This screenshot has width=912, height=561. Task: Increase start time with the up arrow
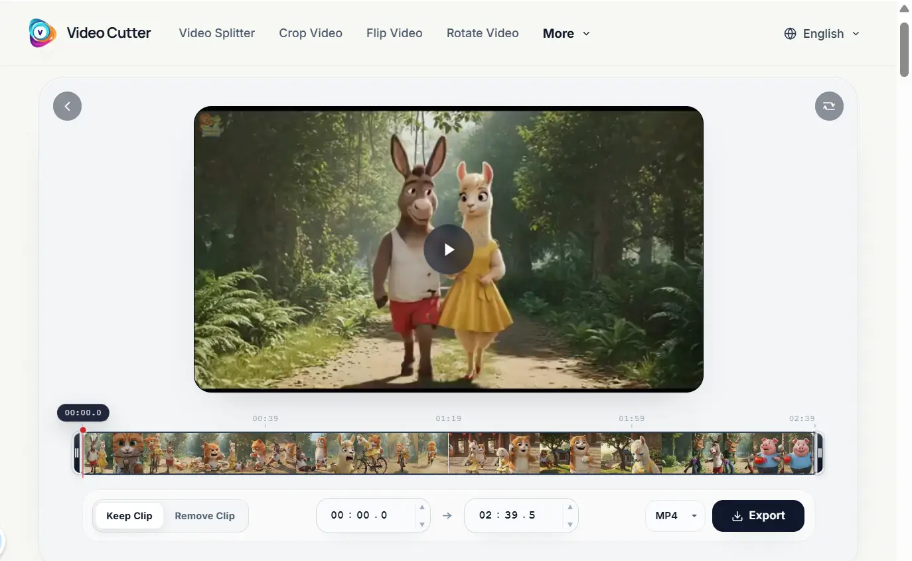(x=422, y=507)
